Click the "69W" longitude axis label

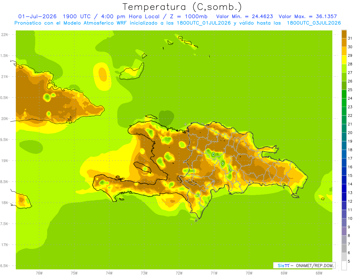click(x=284, y=273)
